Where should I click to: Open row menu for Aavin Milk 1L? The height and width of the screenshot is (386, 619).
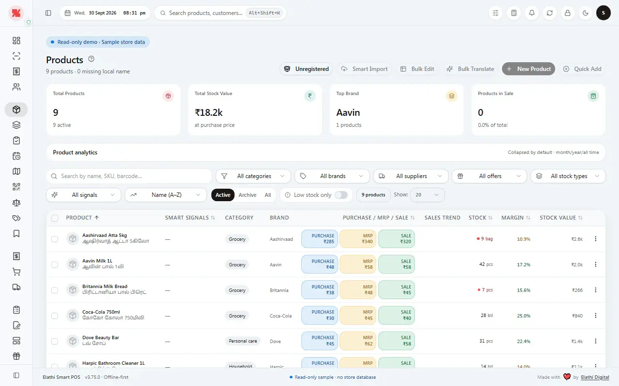point(595,264)
